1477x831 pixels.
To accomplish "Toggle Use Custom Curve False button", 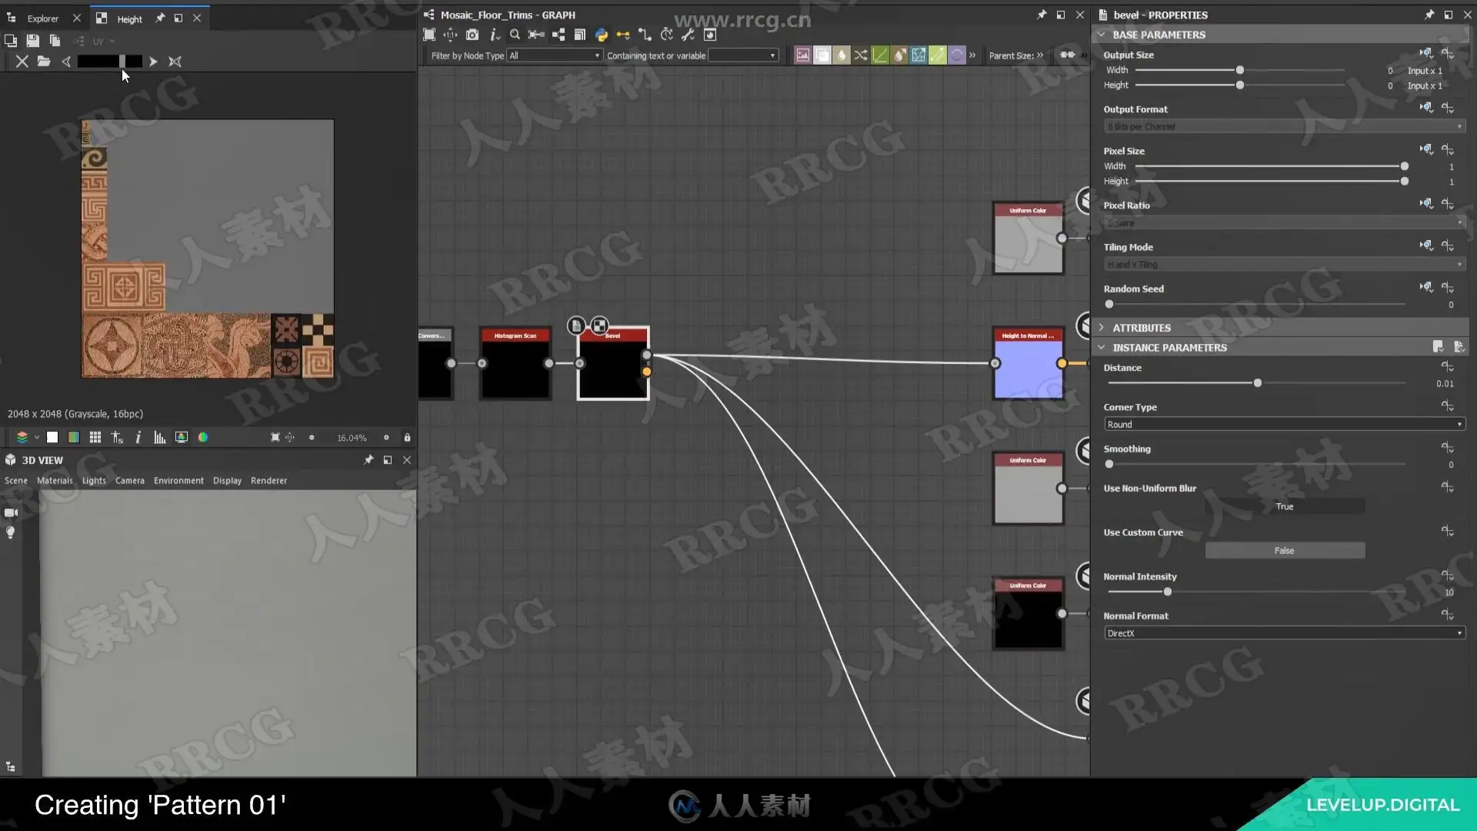I will [x=1284, y=550].
